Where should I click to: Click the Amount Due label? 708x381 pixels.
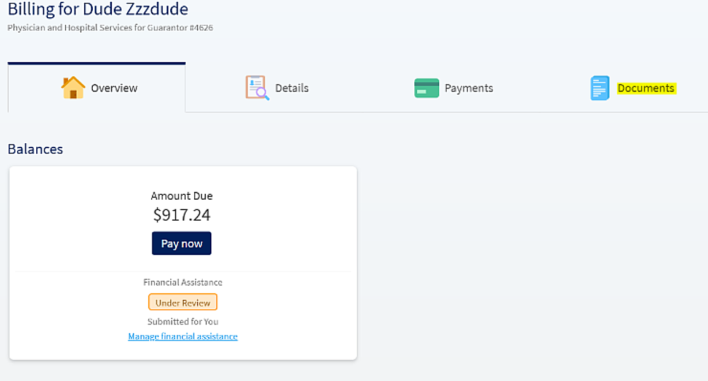(x=181, y=196)
